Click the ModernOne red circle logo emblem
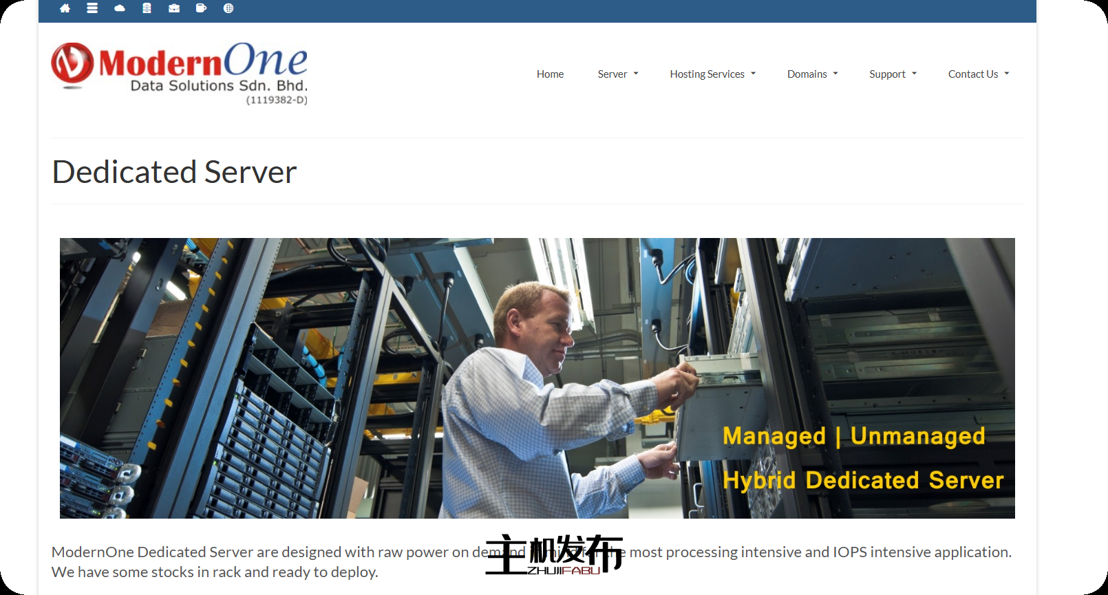The image size is (1108, 595). click(x=72, y=63)
